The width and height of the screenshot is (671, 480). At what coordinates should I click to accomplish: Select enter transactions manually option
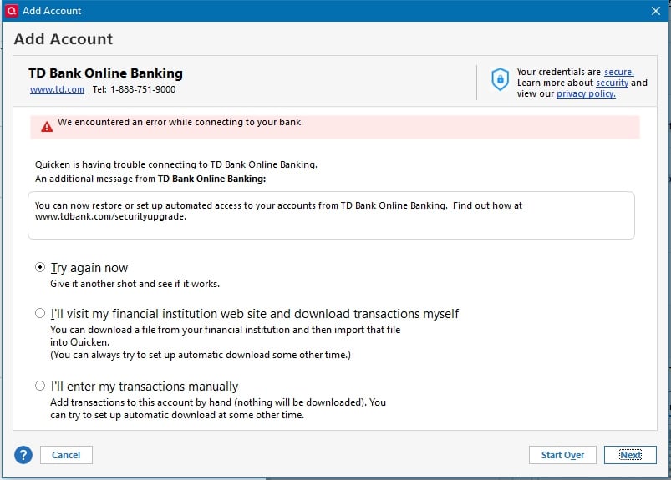40,386
